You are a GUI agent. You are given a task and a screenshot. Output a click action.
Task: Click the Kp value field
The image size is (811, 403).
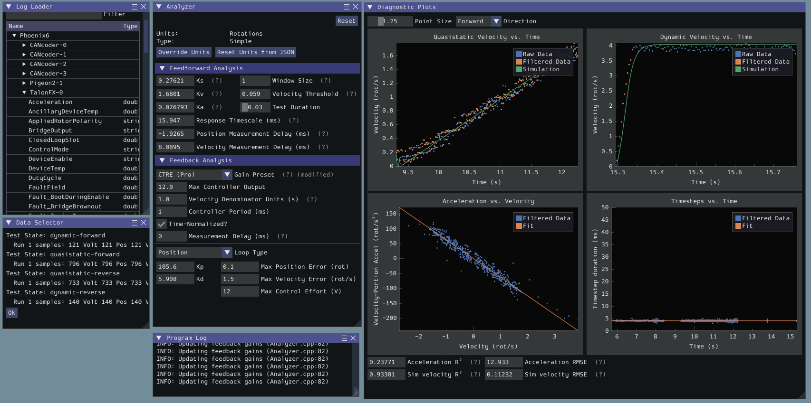[x=175, y=267]
